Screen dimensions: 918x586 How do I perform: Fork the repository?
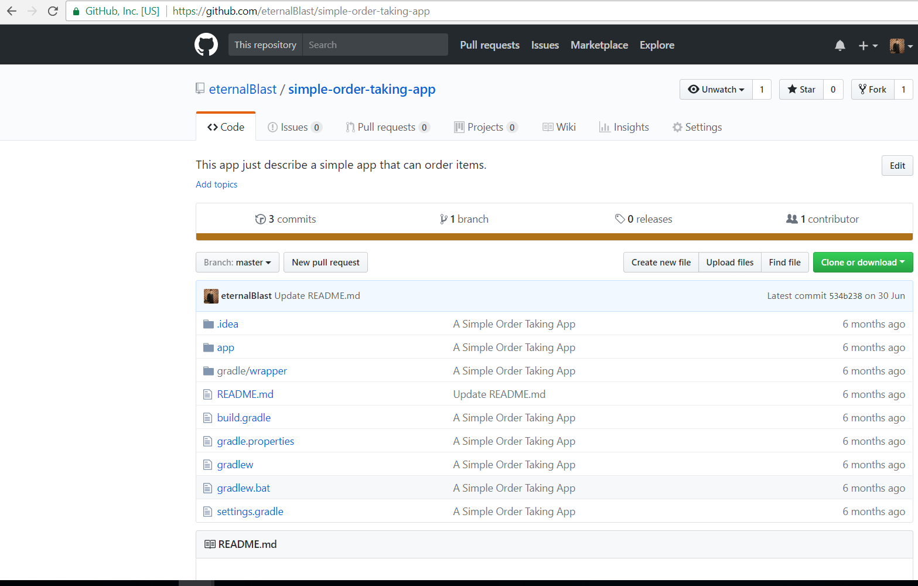pyautogui.click(x=873, y=90)
